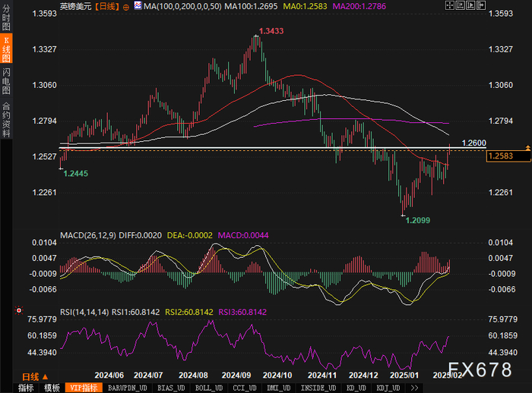Click the RSI(14,14,14) indicator label
This screenshot has width=532, height=393.
coord(84,312)
